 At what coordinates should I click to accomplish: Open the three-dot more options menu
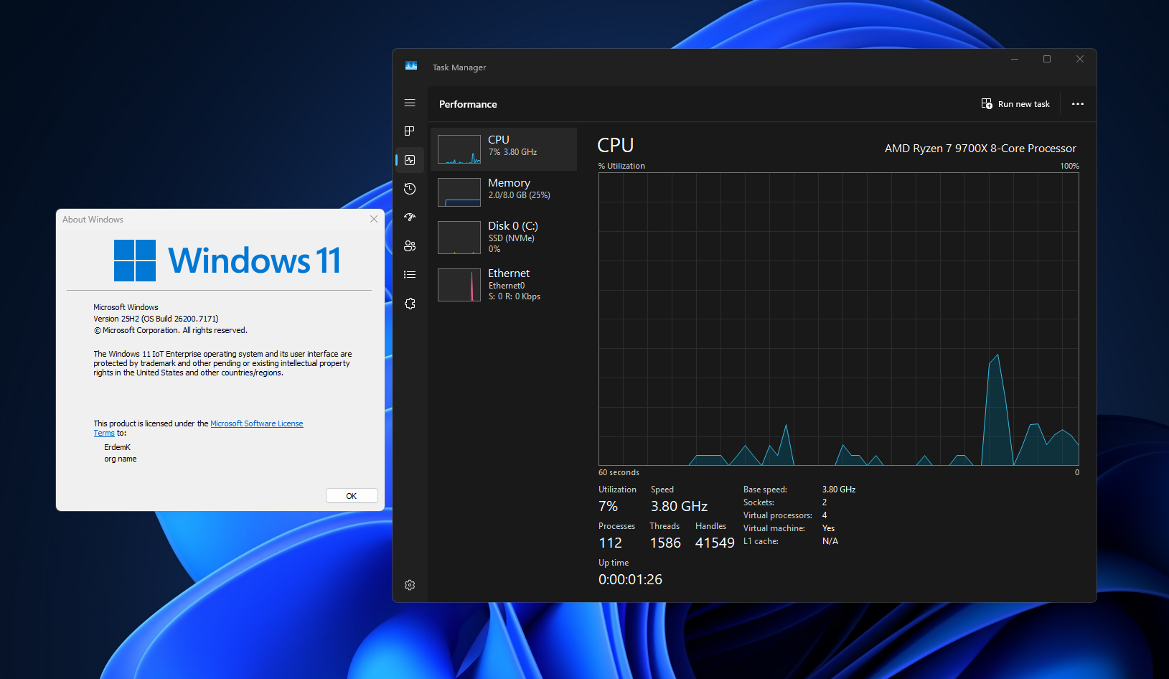pos(1078,104)
